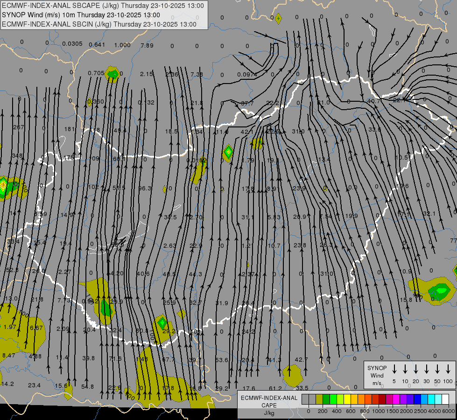The image size is (457, 420).
Task: Click the 50 m/s wind arrow in legend
Action: [x=437, y=369]
